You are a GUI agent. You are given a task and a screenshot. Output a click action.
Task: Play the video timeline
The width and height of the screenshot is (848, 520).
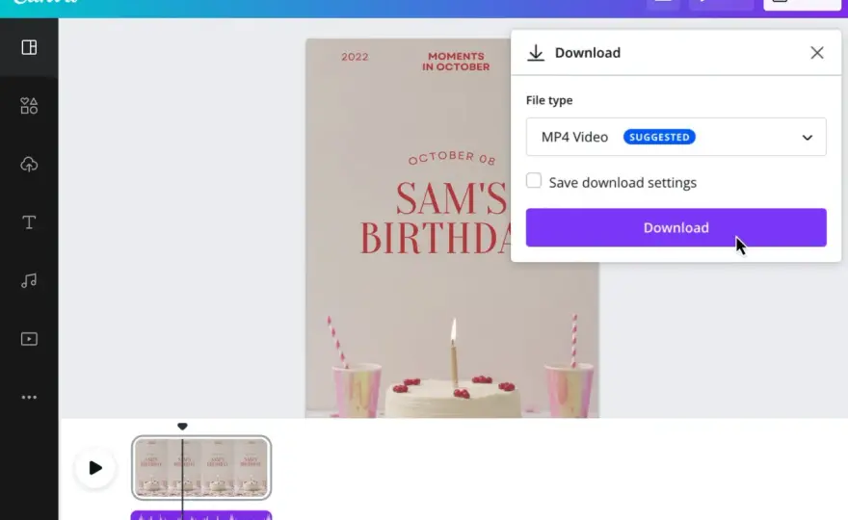tap(95, 468)
